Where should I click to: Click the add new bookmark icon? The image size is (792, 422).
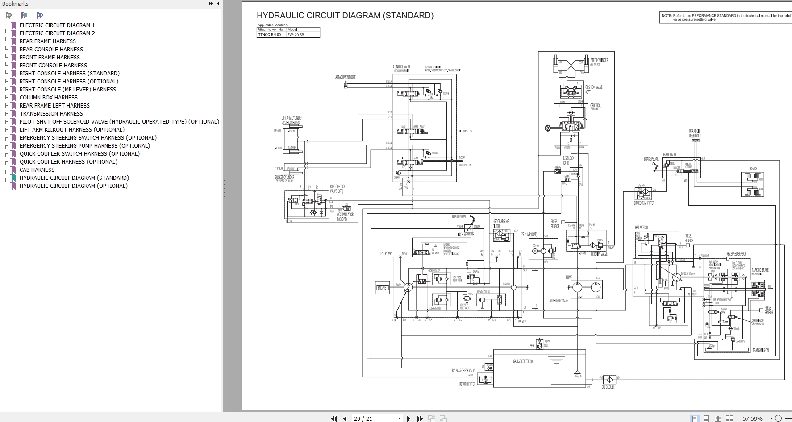point(24,15)
